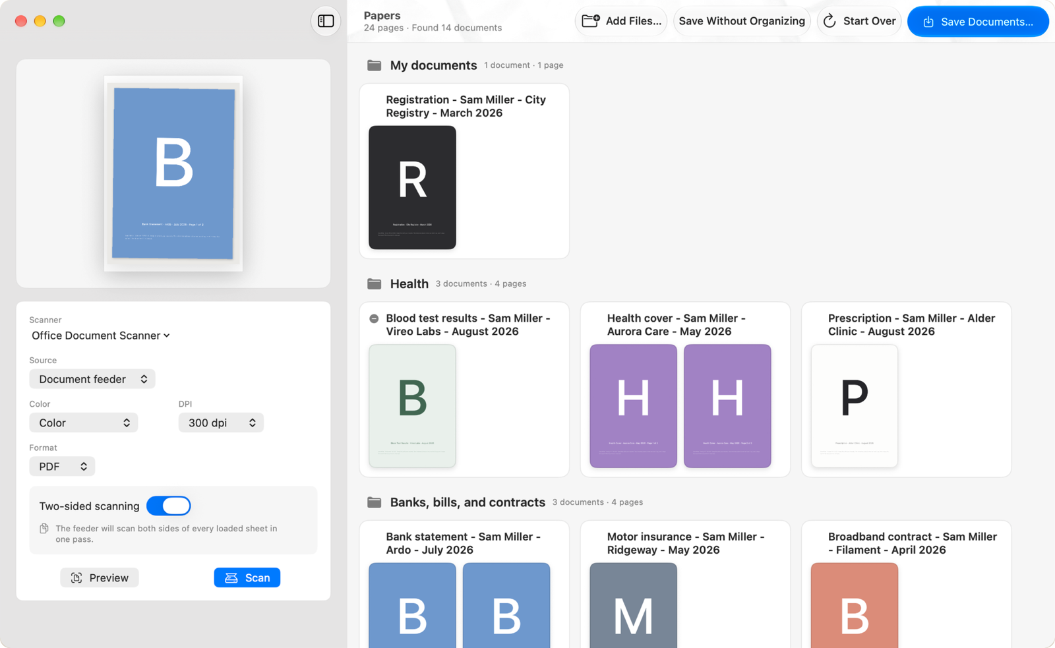
Task: Open the 300 dpi dropdown
Action: 221,423
